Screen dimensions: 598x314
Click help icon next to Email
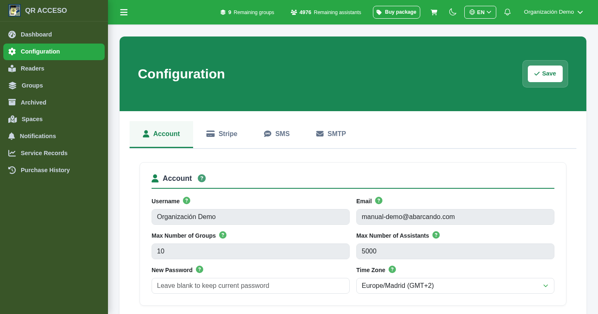click(x=379, y=200)
